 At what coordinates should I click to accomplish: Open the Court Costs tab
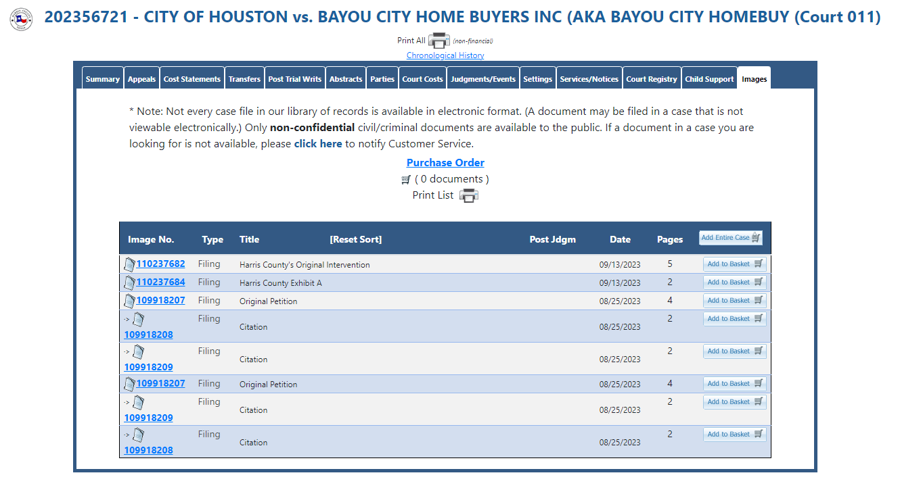pos(423,79)
